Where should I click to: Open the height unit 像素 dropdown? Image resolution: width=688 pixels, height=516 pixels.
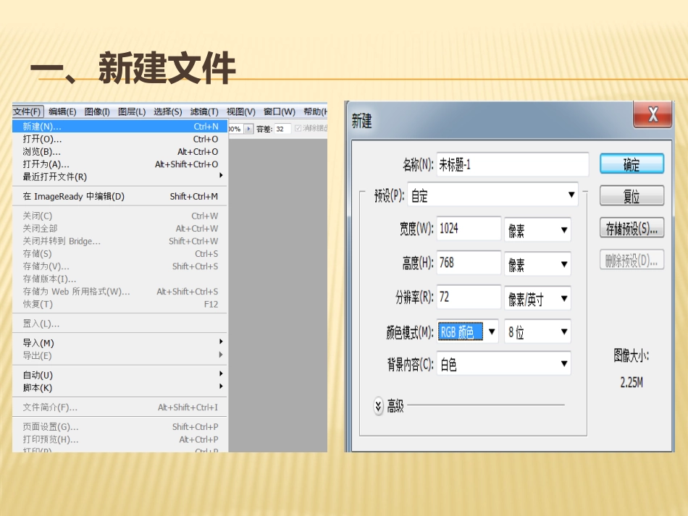[537, 264]
